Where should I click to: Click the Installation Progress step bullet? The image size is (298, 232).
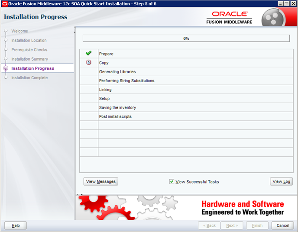(x=6, y=68)
